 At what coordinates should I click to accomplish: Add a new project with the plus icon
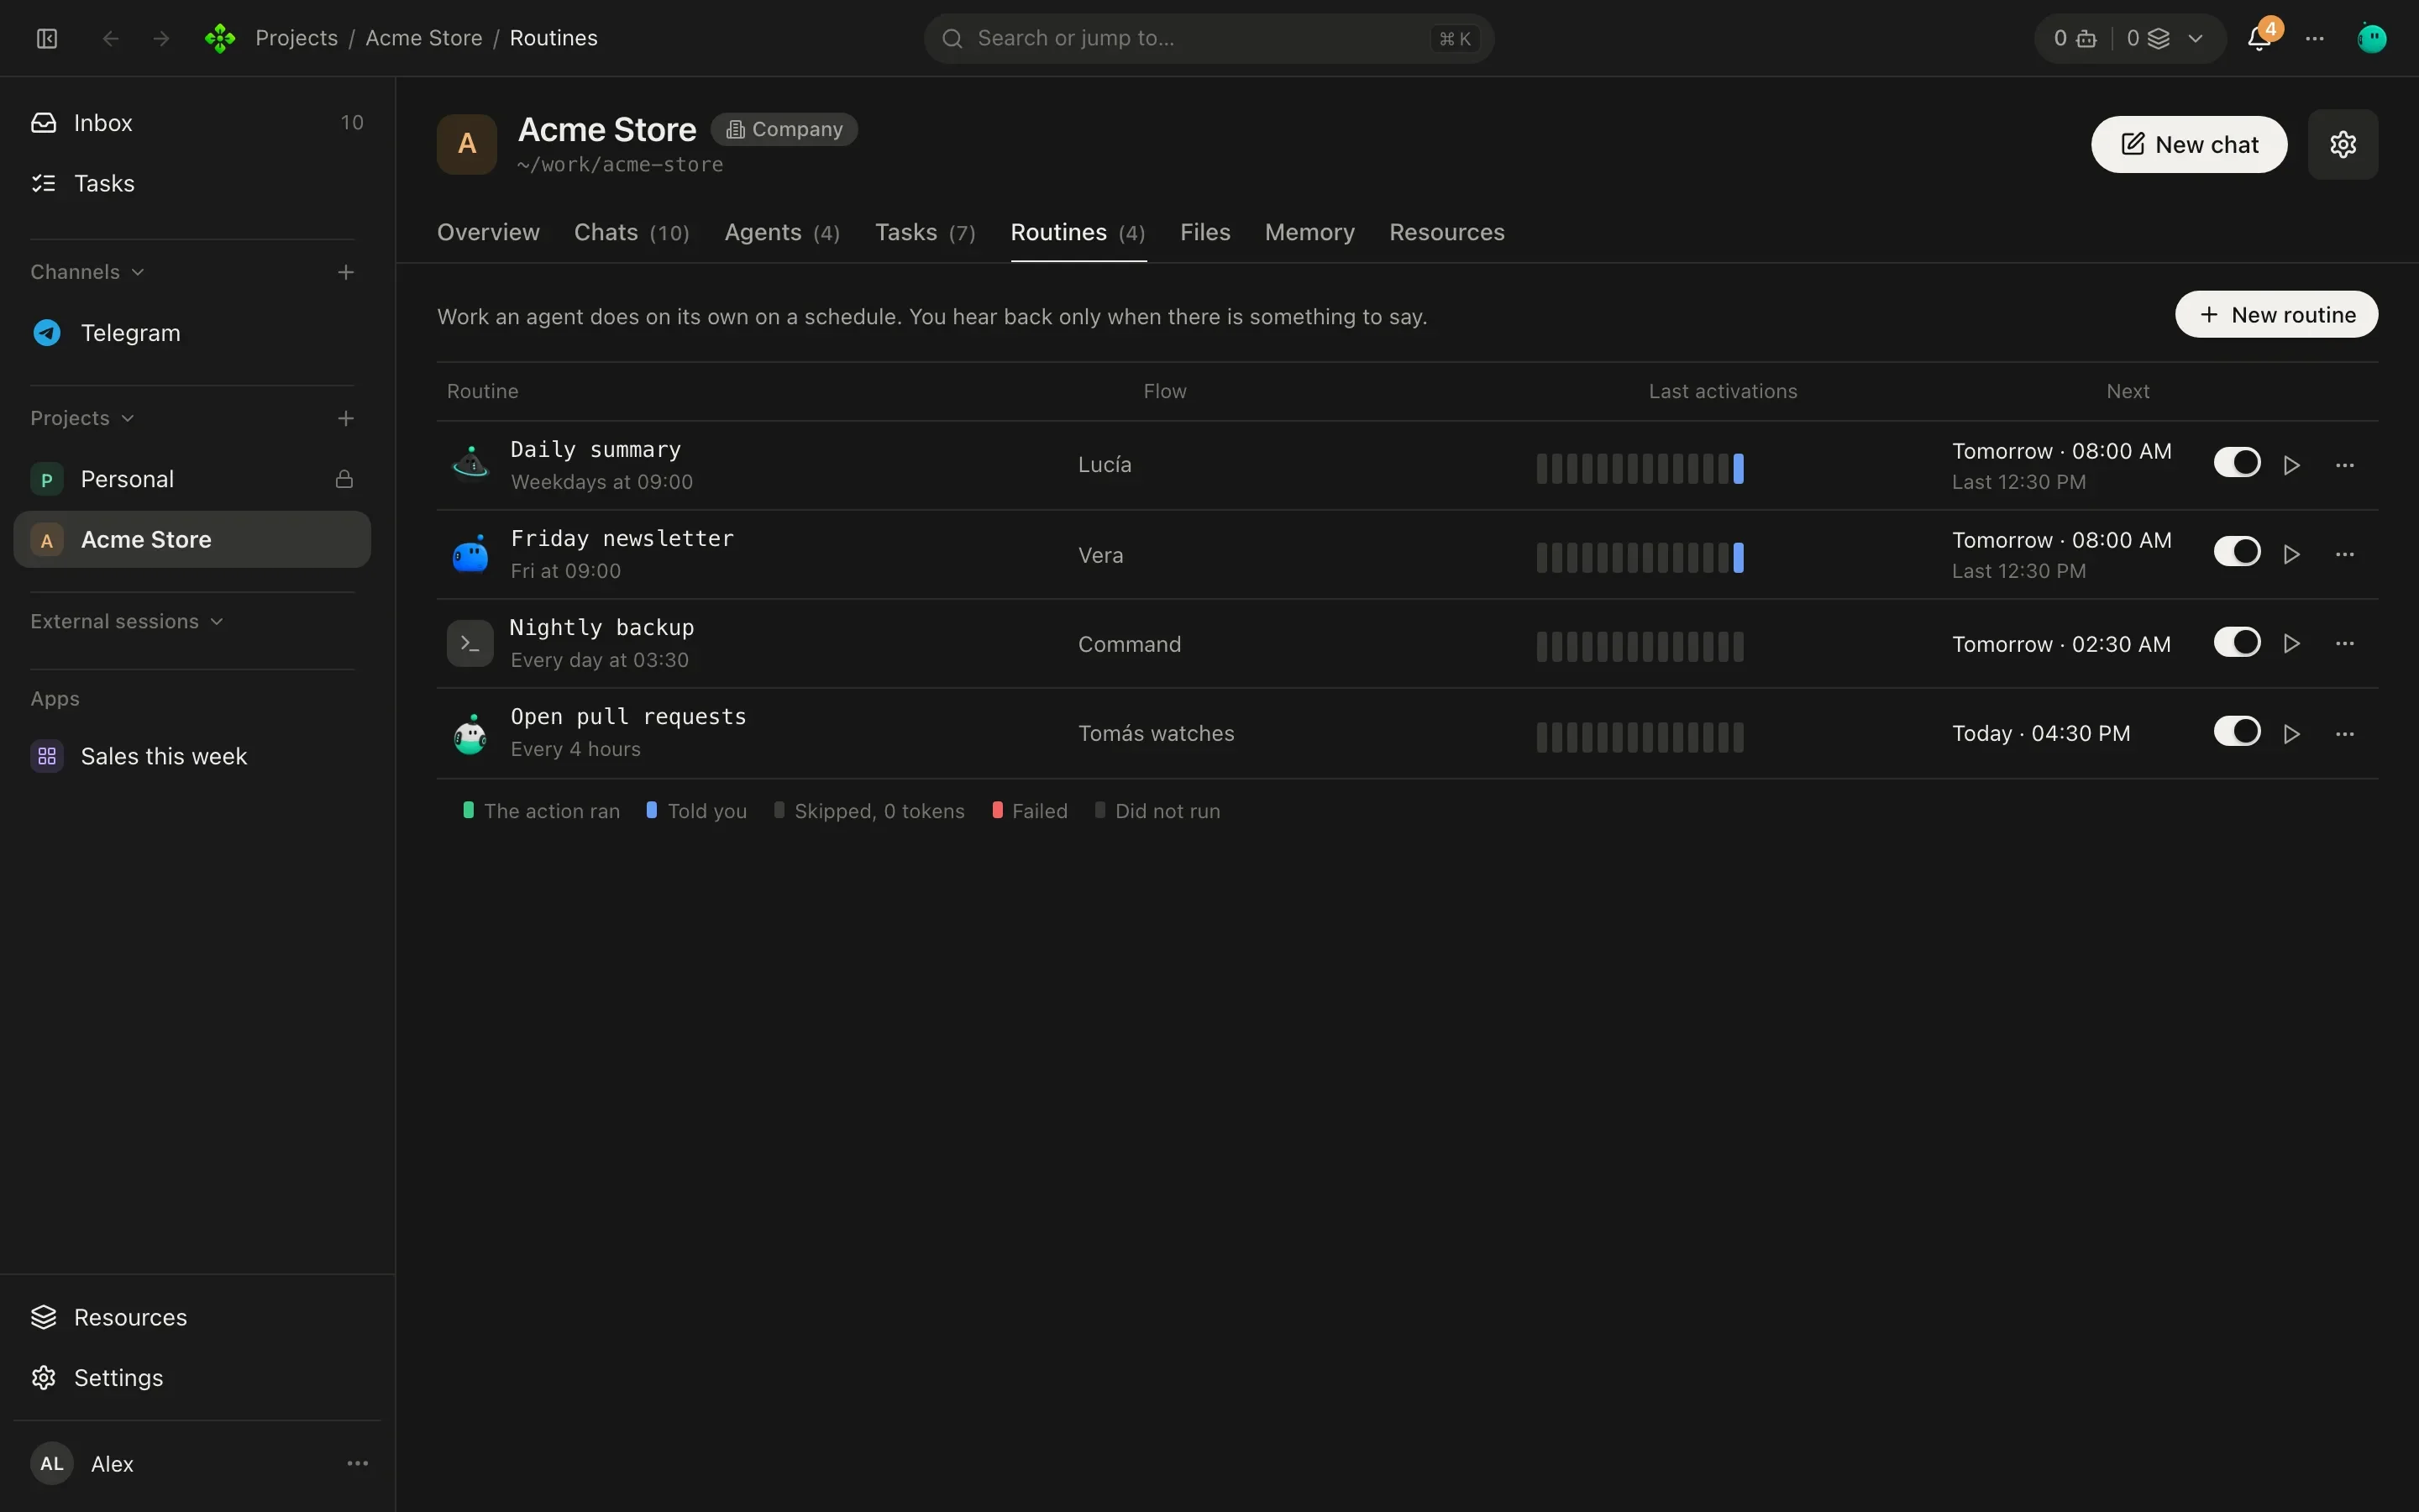346,418
